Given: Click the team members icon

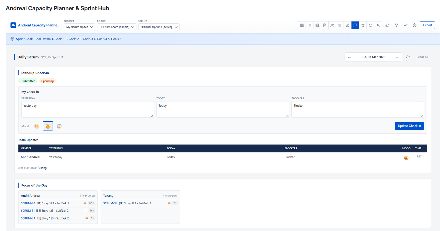Looking at the screenshot, I should (x=332, y=25).
